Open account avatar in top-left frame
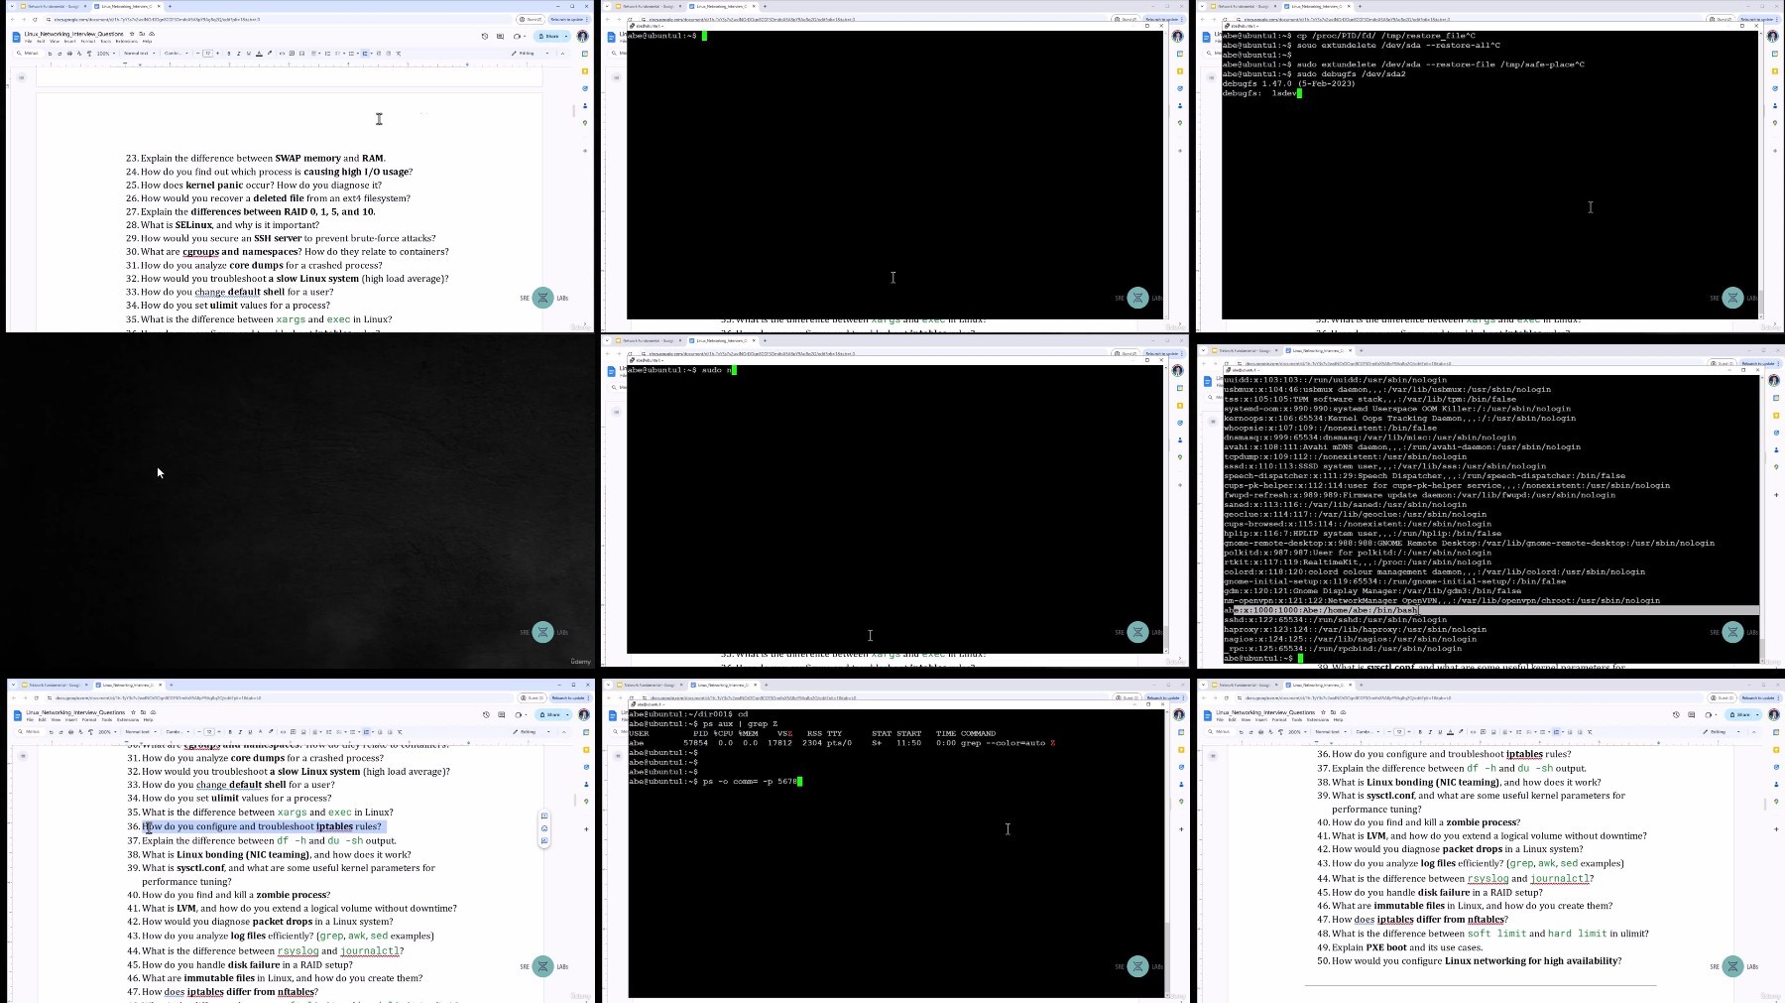The image size is (1785, 1003). pyautogui.click(x=583, y=37)
